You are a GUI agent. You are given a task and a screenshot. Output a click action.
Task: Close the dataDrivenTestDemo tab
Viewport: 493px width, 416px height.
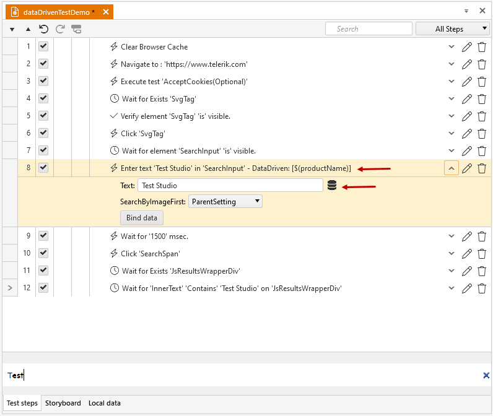[x=106, y=12]
